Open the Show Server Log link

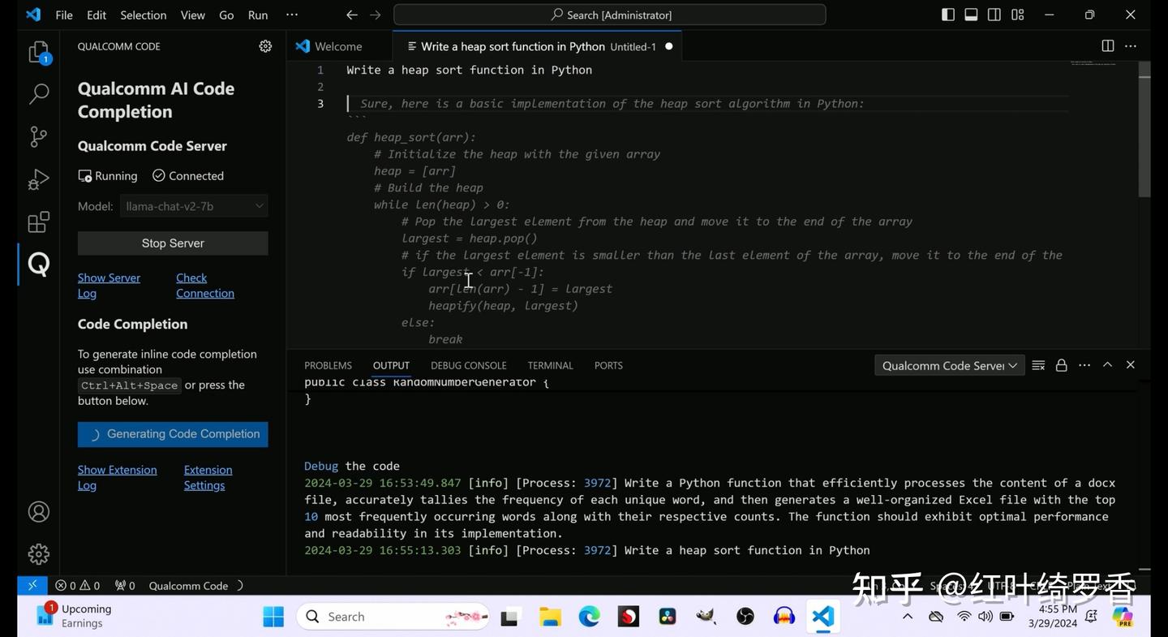point(109,286)
